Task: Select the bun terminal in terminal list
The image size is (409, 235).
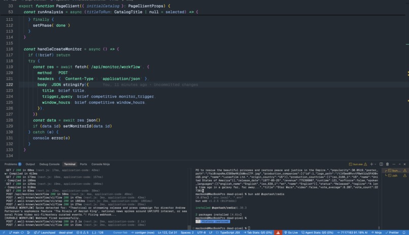Action: pyautogui.click(x=396, y=171)
